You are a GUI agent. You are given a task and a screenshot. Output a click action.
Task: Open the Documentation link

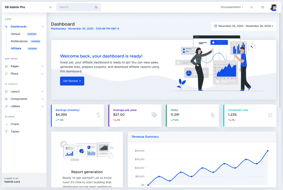click(232, 7)
